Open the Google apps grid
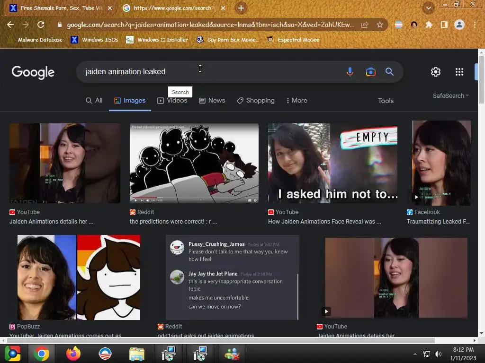Viewport: 485px width, 363px height. click(x=459, y=72)
